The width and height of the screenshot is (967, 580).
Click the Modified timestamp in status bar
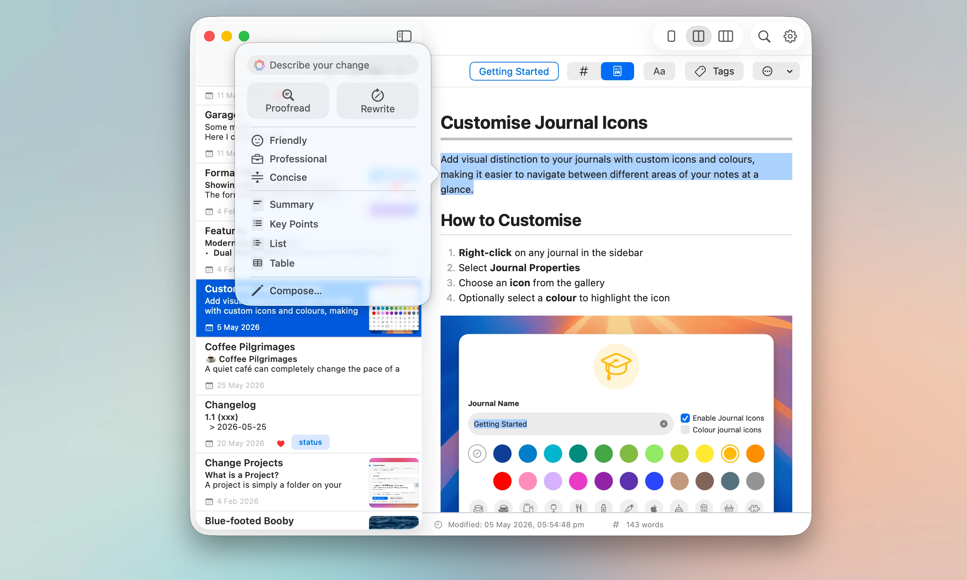click(516, 525)
